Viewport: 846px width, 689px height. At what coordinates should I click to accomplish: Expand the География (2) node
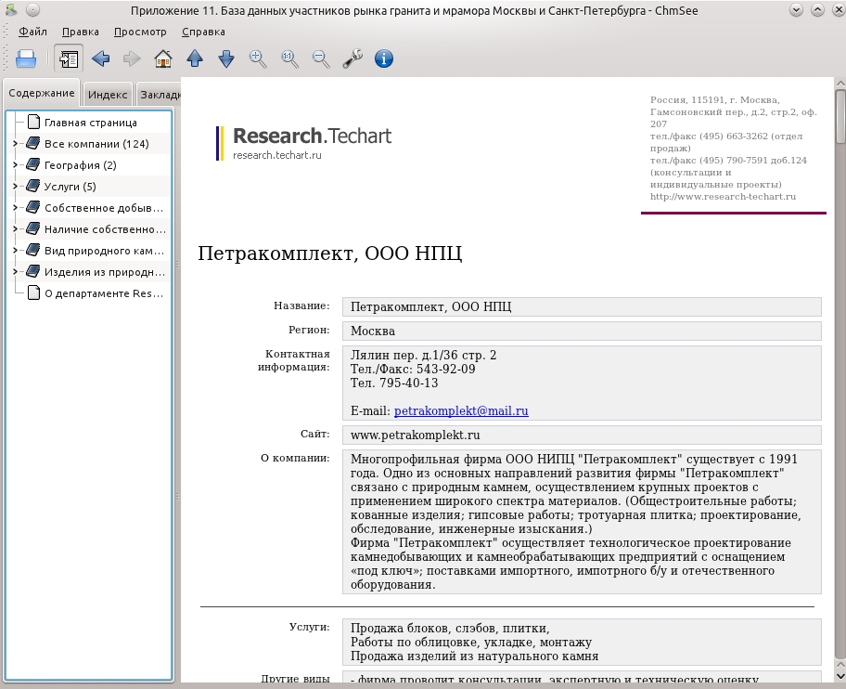[15, 165]
